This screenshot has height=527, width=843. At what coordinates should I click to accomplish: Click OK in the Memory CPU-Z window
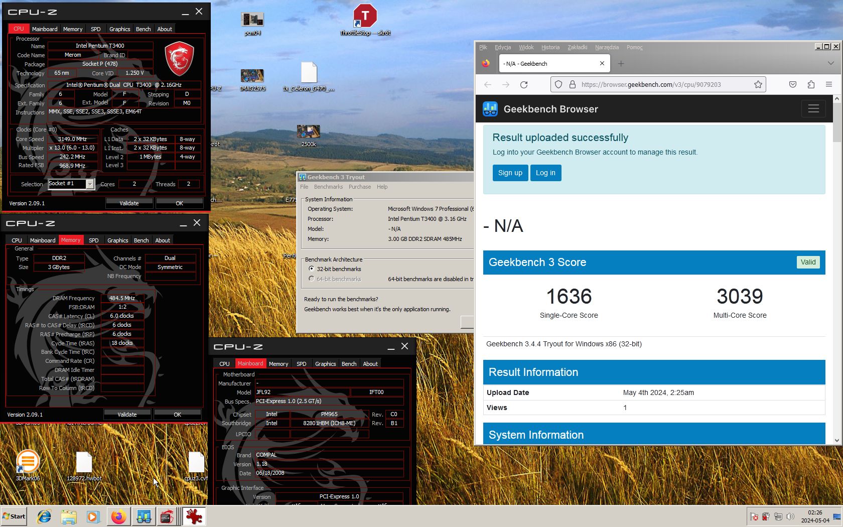pyautogui.click(x=178, y=415)
